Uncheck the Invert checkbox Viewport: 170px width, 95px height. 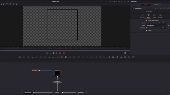(x=147, y=30)
